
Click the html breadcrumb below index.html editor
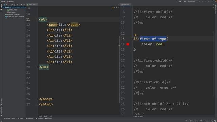tap(40, 116)
